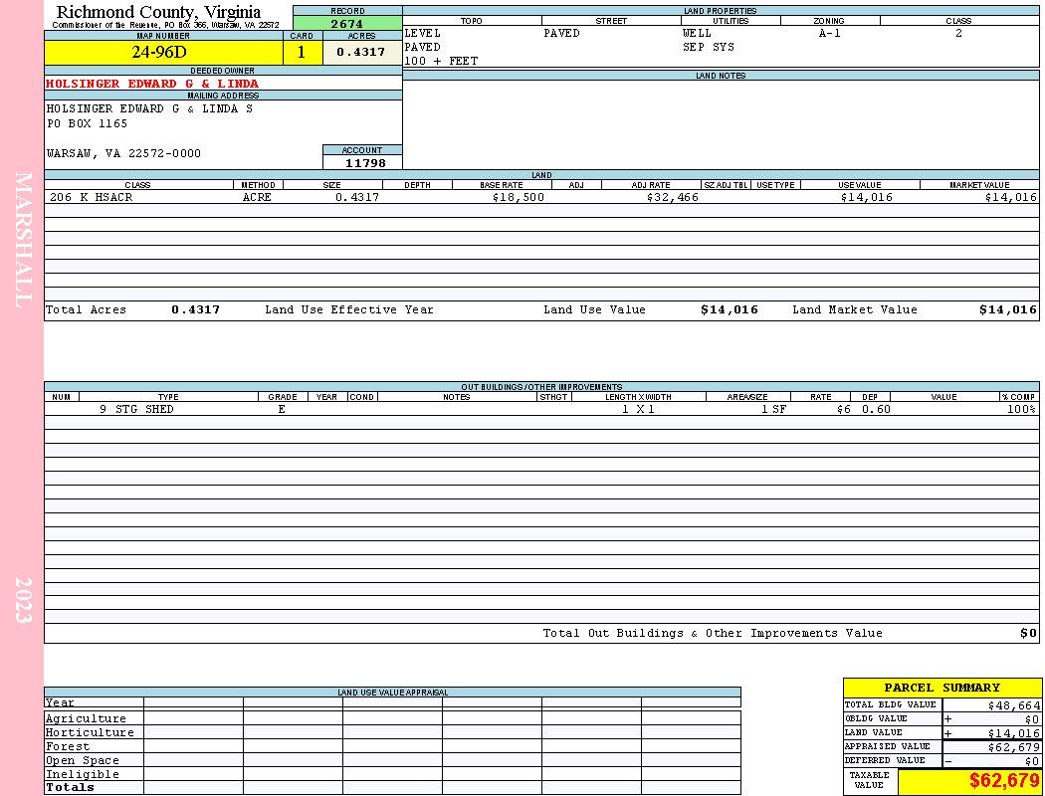Select the DEFERRED VALUE label
1045x796 pixels.
tap(885, 761)
